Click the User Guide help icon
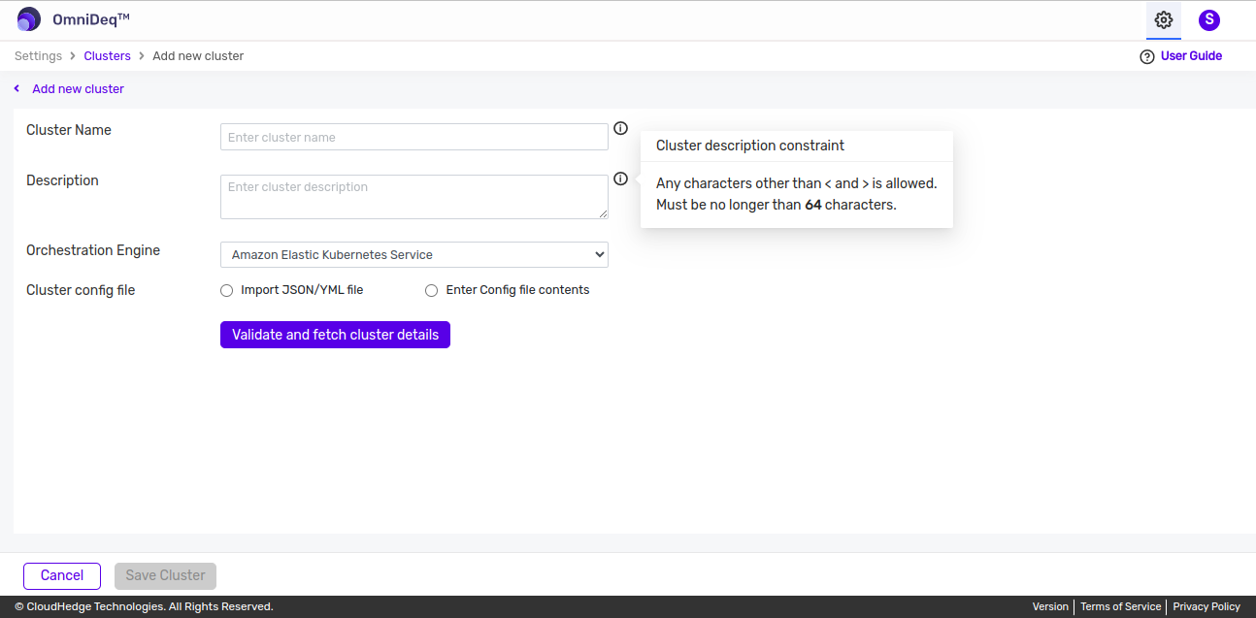The image size is (1256, 618). pyautogui.click(x=1147, y=56)
